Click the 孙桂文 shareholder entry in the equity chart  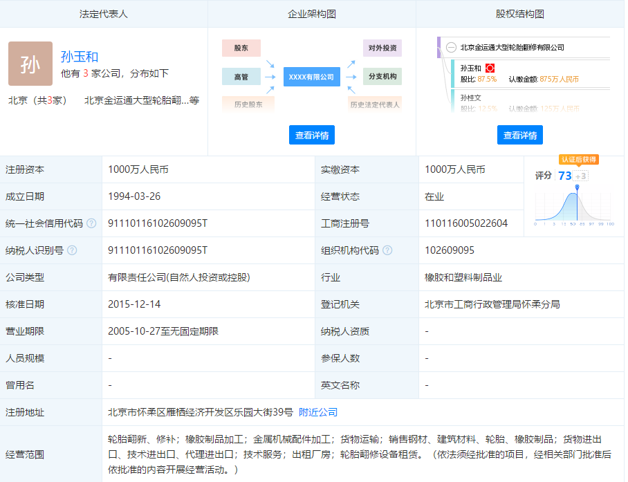pos(470,98)
